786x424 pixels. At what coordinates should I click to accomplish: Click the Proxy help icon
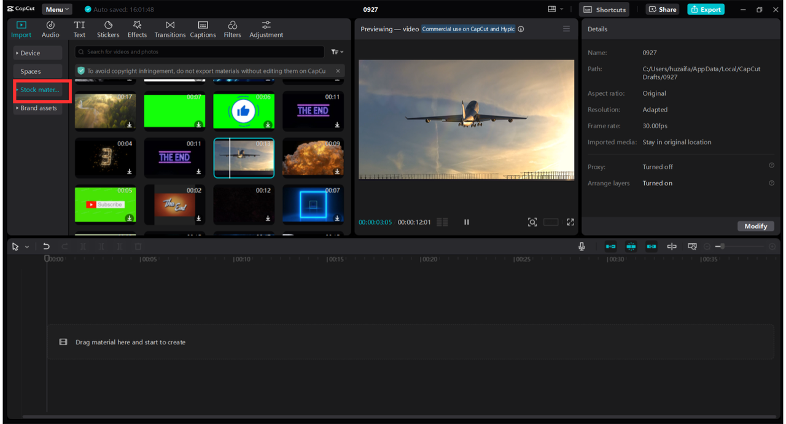pos(771,166)
